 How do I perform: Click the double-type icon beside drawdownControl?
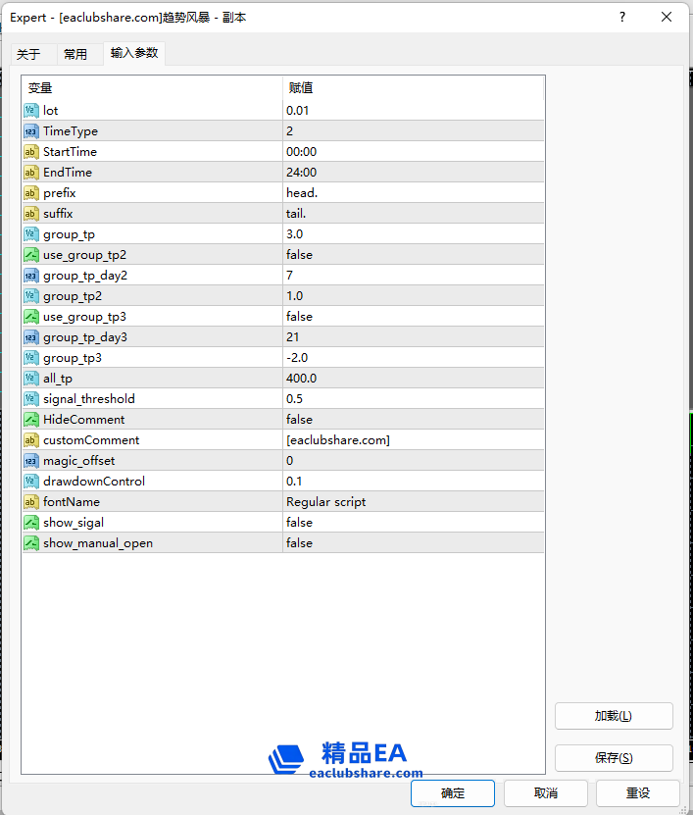click(x=30, y=482)
